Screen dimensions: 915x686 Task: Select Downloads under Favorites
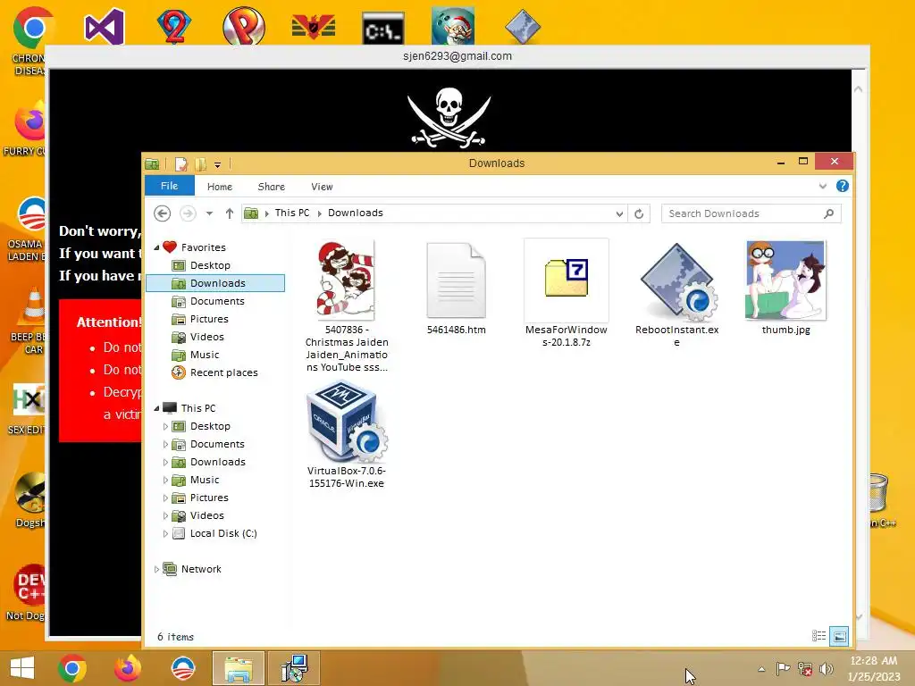214,283
